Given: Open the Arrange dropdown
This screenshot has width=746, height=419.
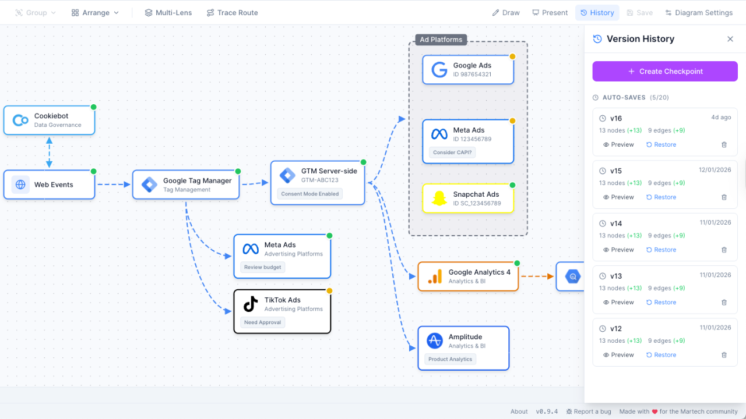Looking at the screenshot, I should click(94, 12).
